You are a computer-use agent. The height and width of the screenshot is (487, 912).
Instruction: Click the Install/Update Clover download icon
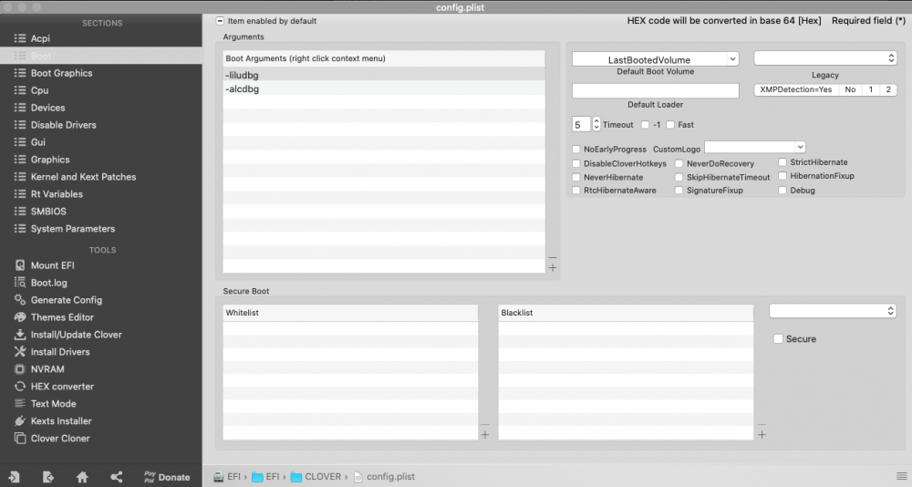(20, 335)
